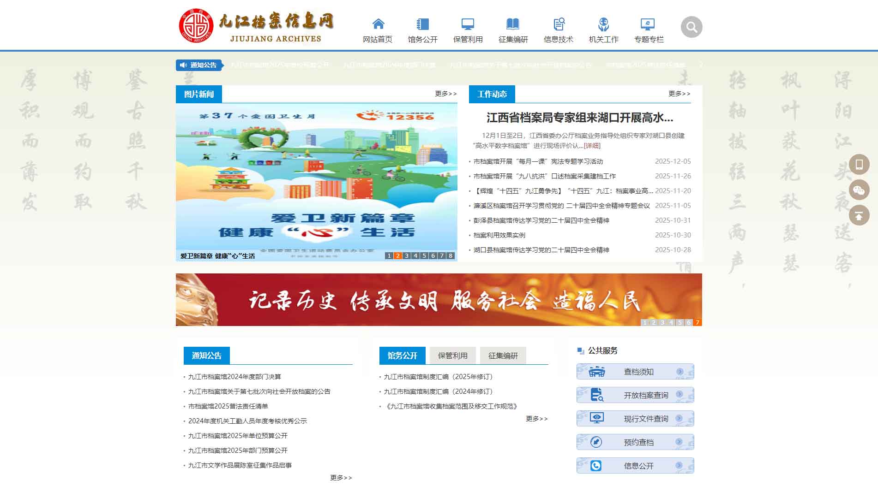Open 档案利用效果实例 article
Viewport: 878px width, 498px height.
tap(499, 235)
